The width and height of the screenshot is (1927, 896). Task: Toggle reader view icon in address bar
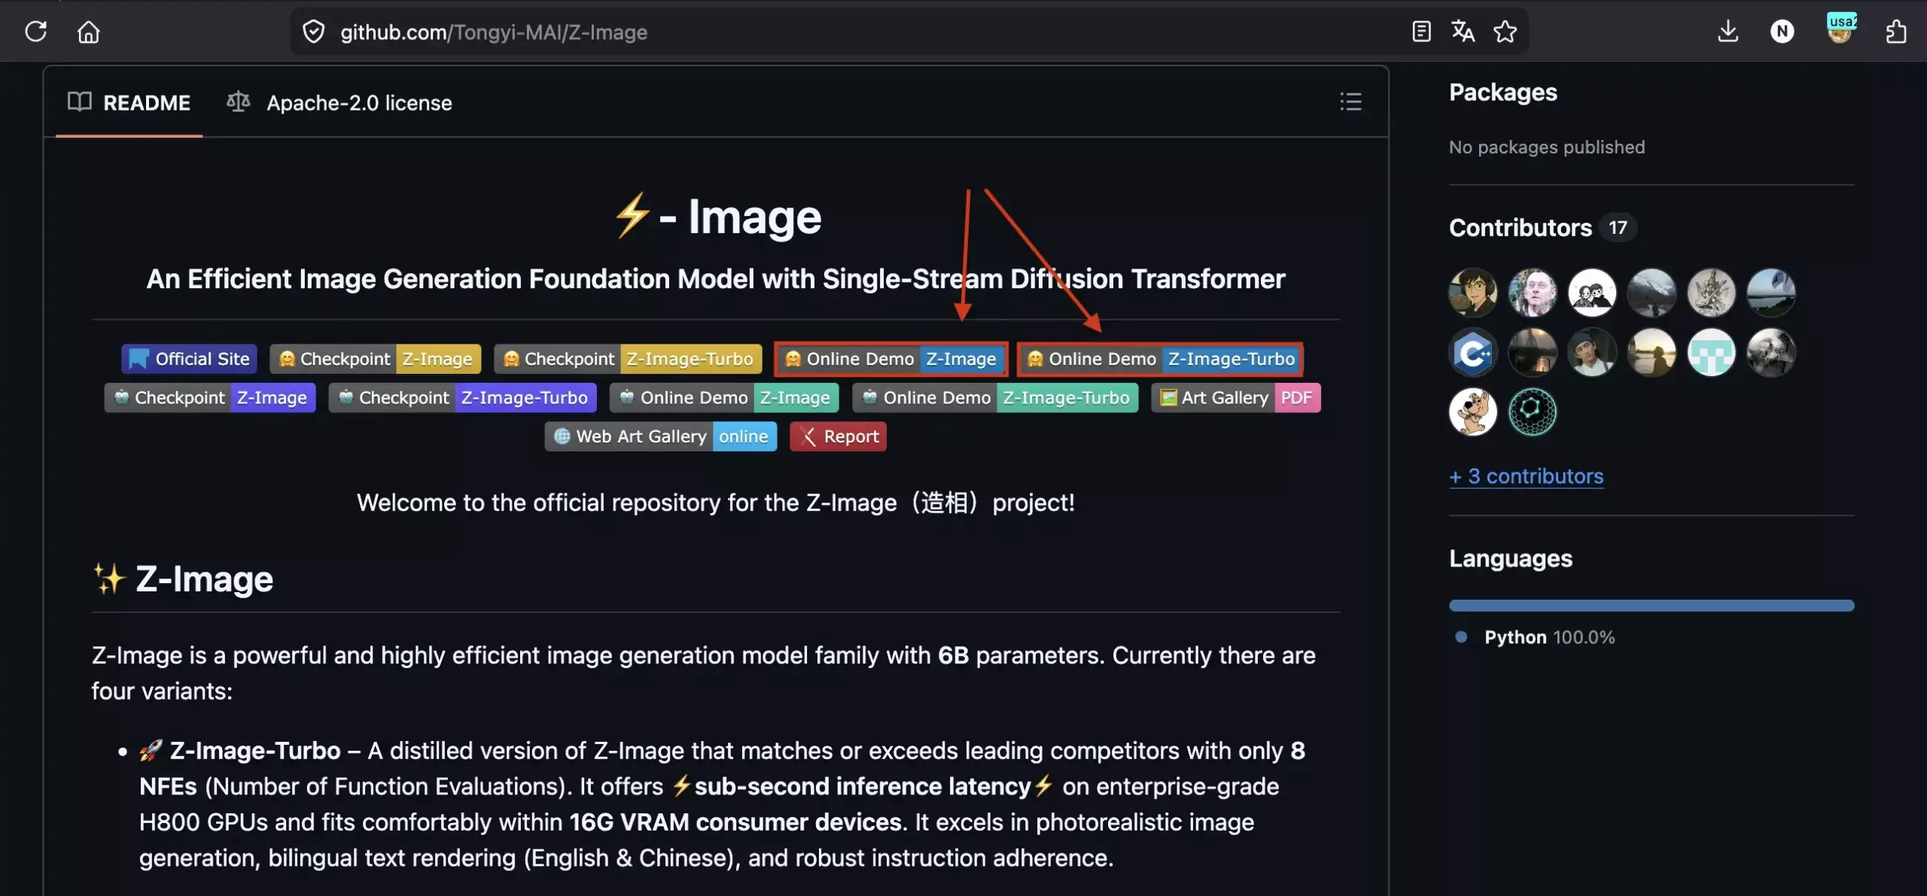[x=1421, y=32]
